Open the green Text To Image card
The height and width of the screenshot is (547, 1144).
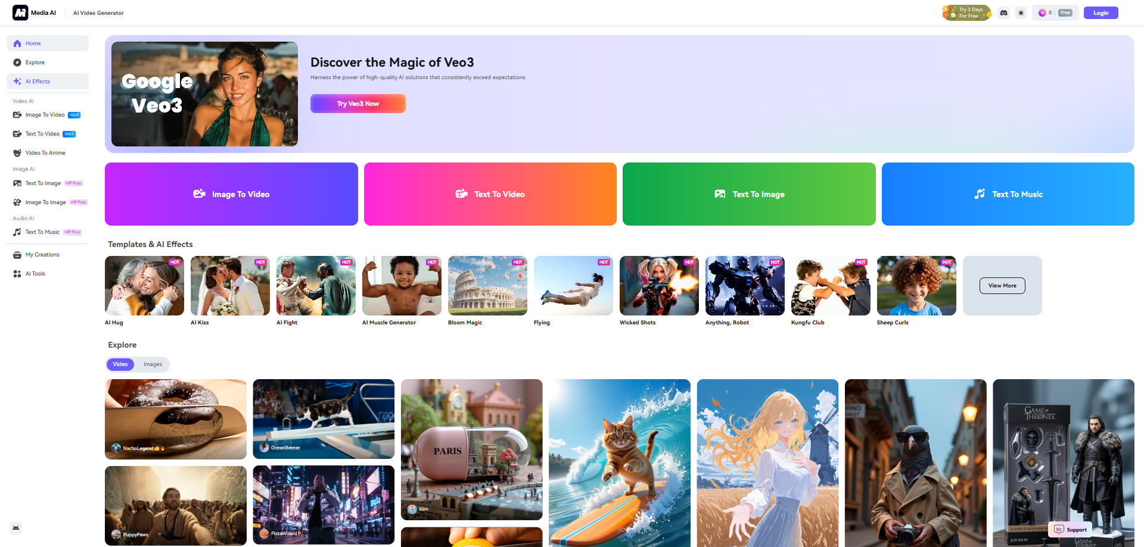(x=749, y=194)
